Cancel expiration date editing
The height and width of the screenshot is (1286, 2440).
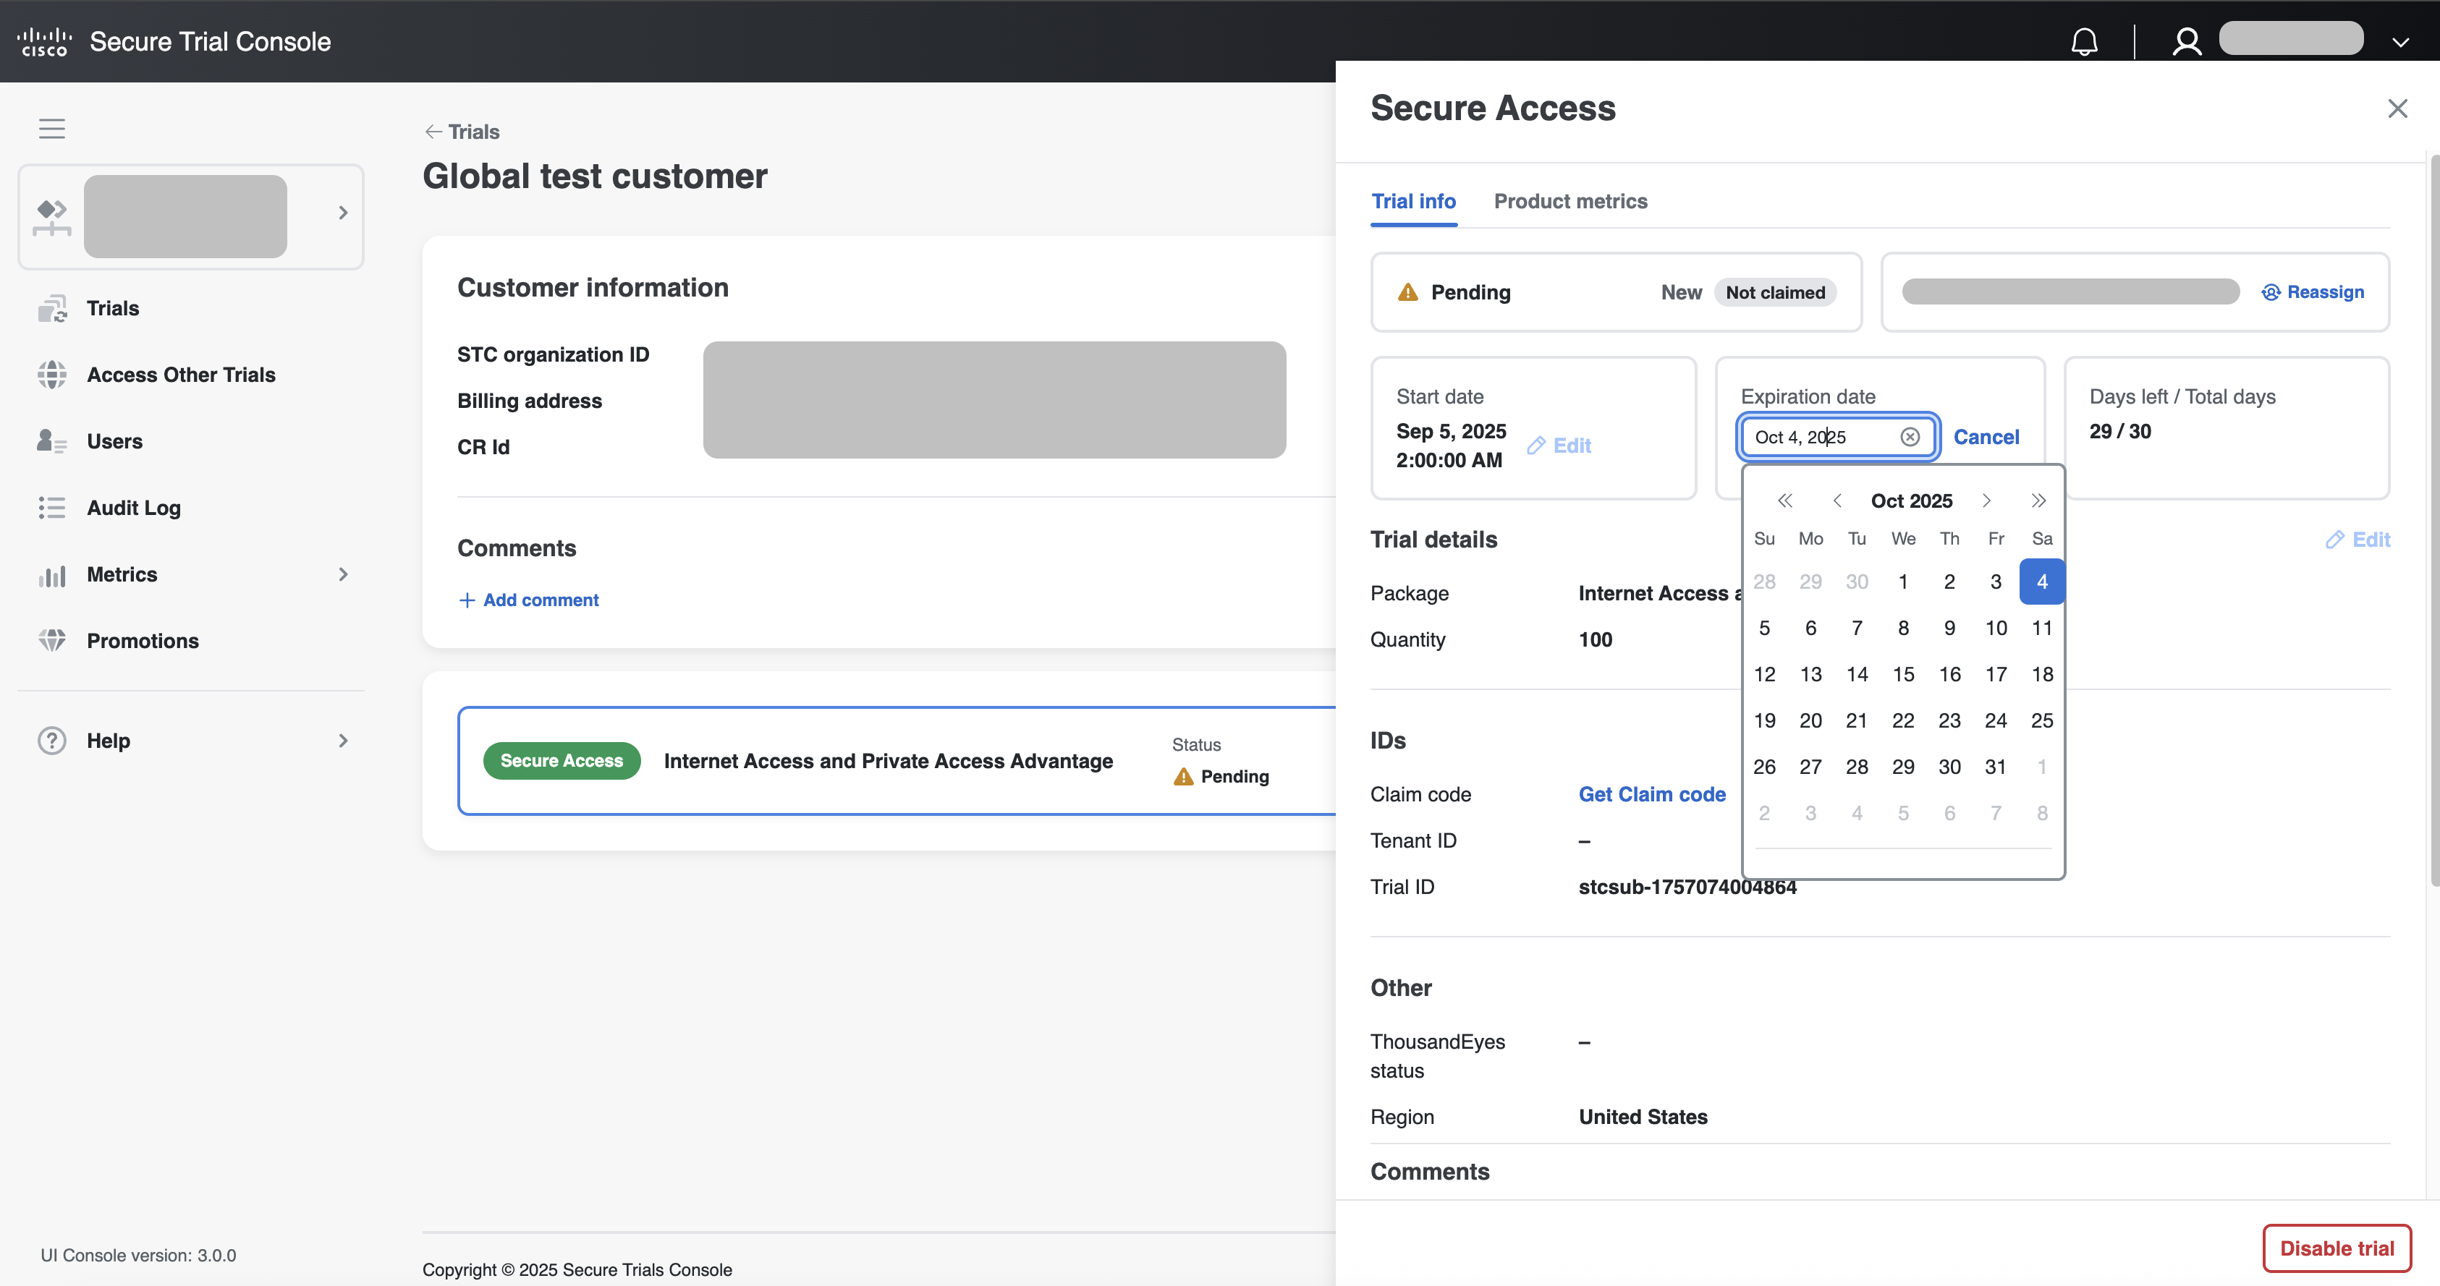tap(1986, 437)
